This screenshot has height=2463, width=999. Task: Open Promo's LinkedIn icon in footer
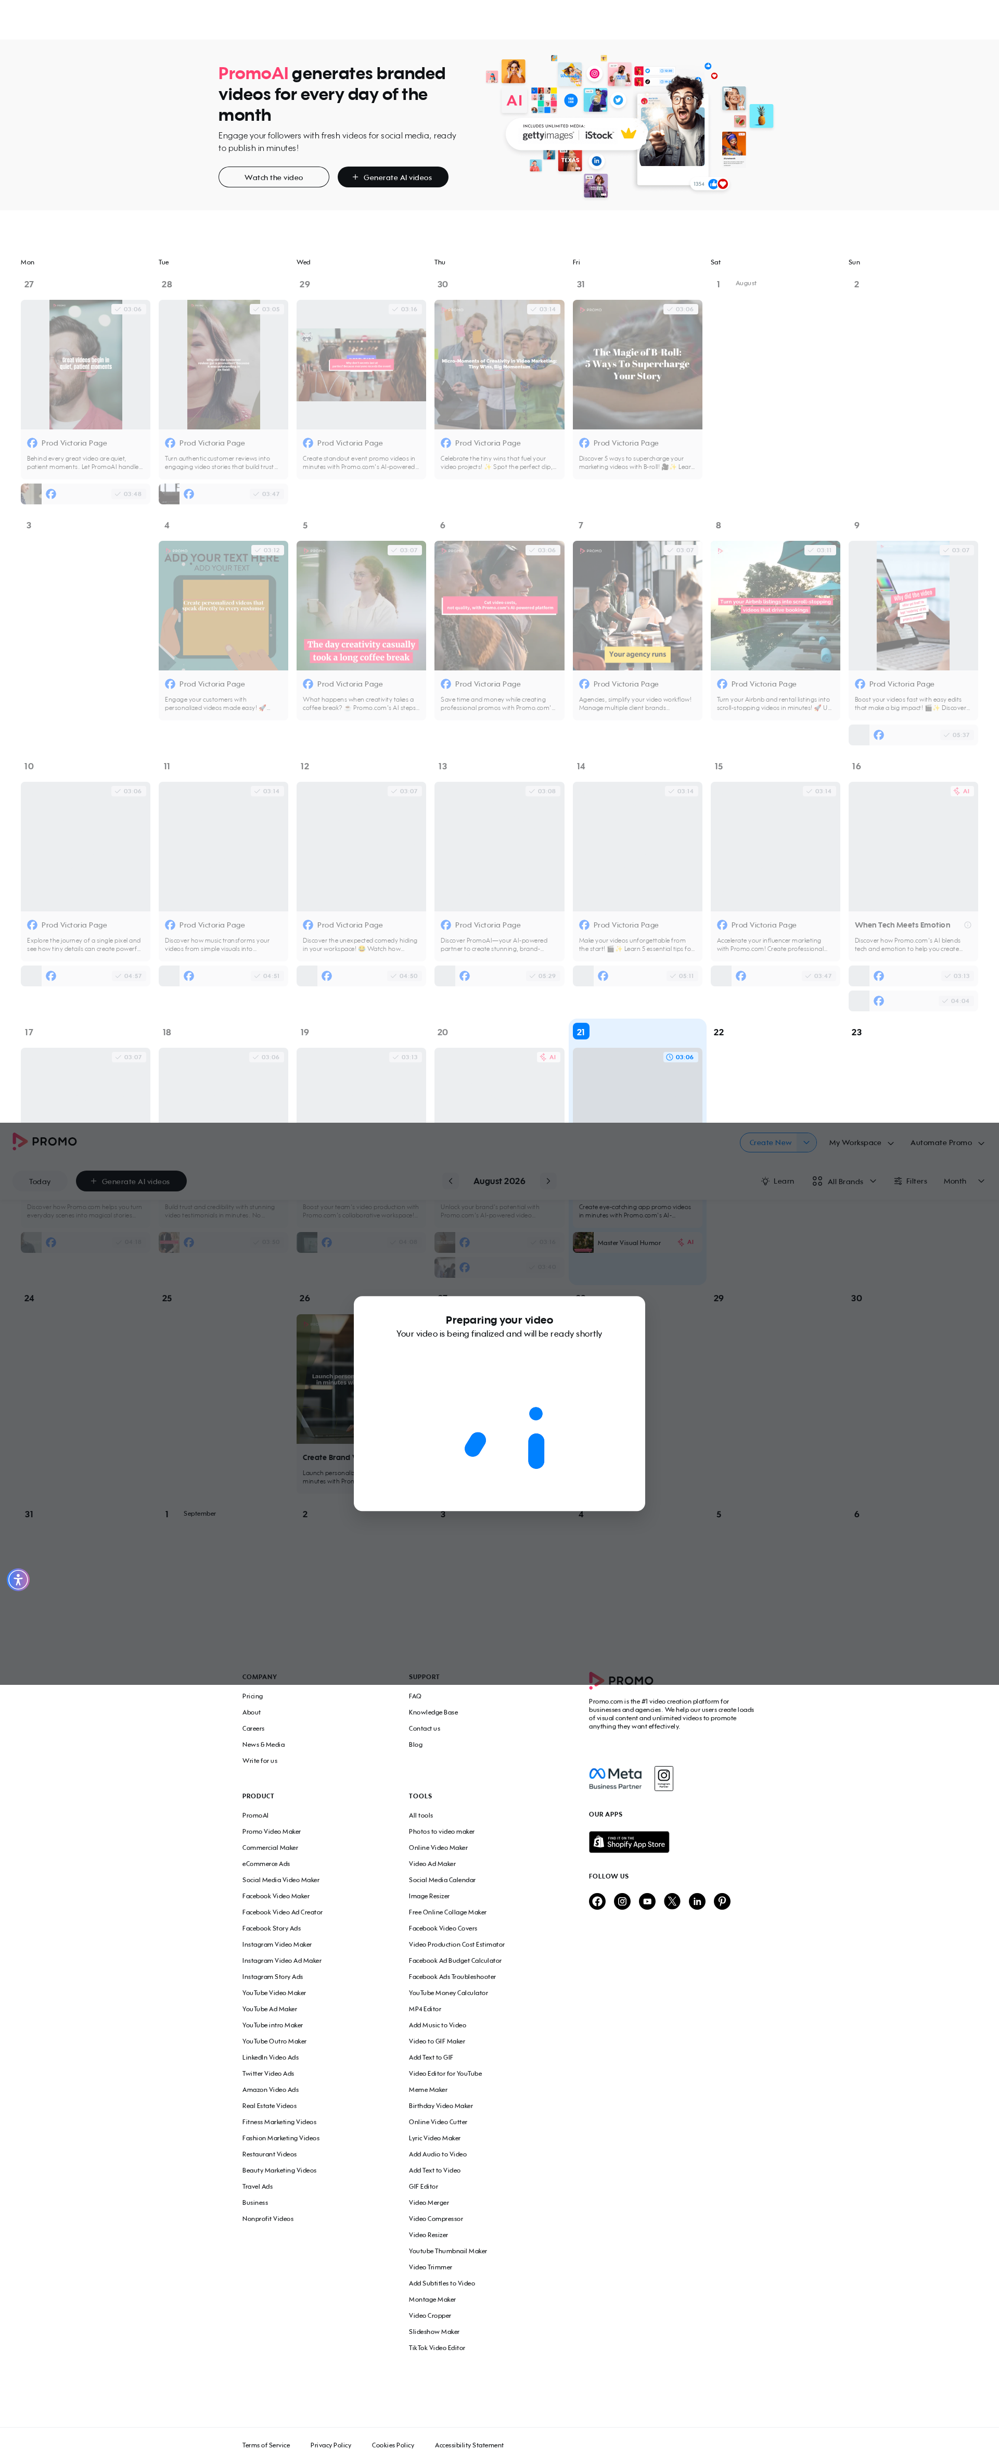tap(697, 1901)
